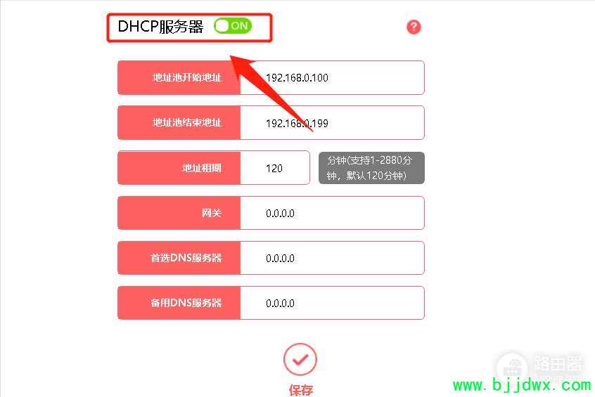Focus the 地址池开始地址 field showing 192.168.0.100
This screenshot has width=595, height=397.
coord(332,78)
